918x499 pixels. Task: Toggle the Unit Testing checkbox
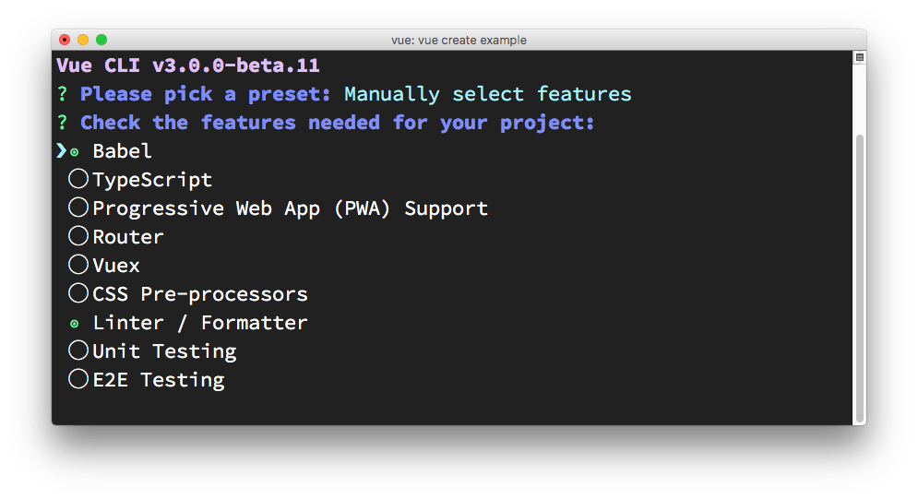78,350
